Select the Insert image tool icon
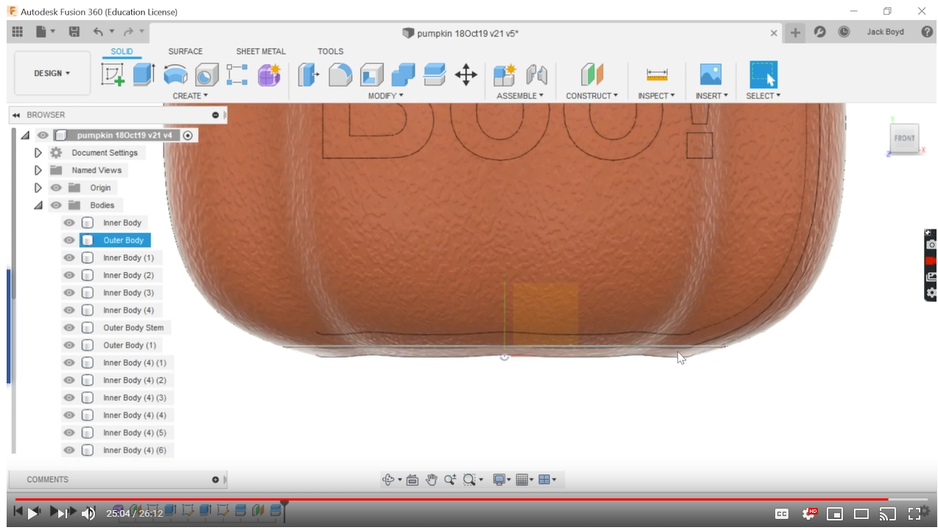The width and height of the screenshot is (938, 530). coord(710,74)
